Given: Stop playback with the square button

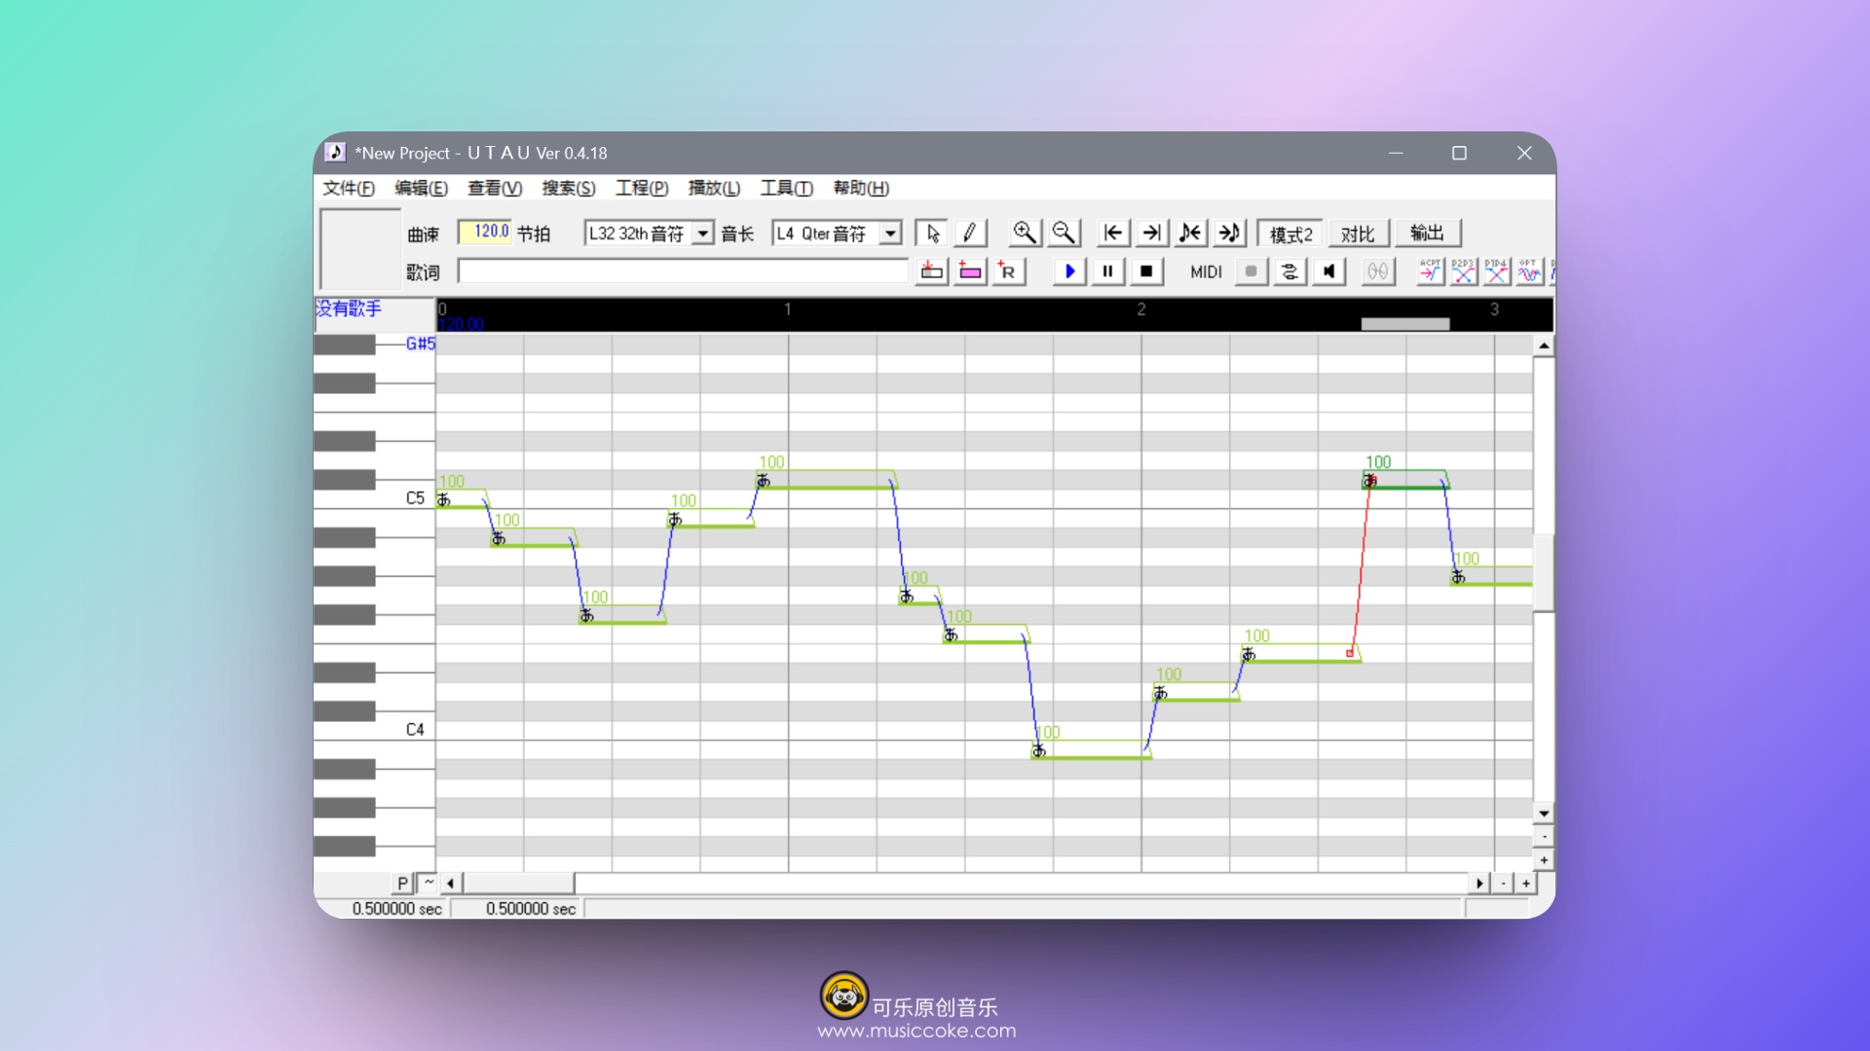Looking at the screenshot, I should click(x=1146, y=272).
